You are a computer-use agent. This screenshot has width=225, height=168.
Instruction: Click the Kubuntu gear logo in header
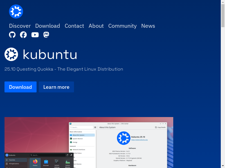[x=16, y=11]
